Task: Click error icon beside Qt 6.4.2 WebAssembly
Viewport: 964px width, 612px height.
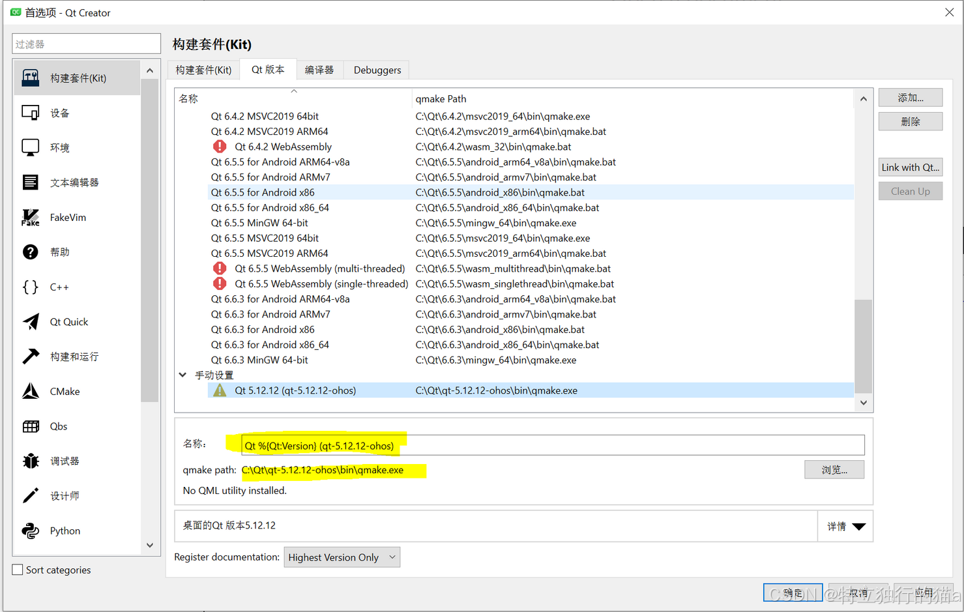Action: (220, 147)
